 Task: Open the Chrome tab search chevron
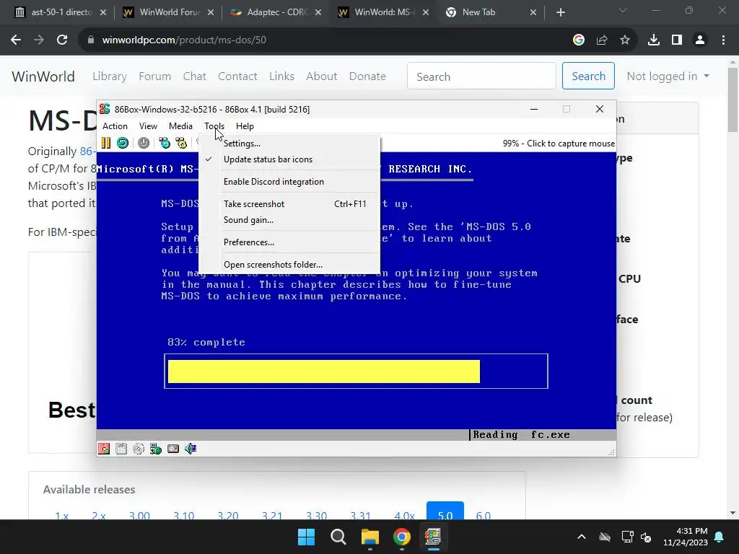pos(623,10)
